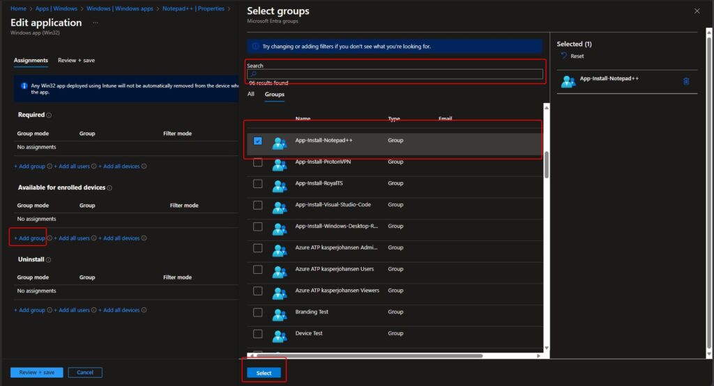This screenshot has width=714, height=386.
Task: Check the App-Install-RoyalTS group checkbox
Action: [x=258, y=184]
